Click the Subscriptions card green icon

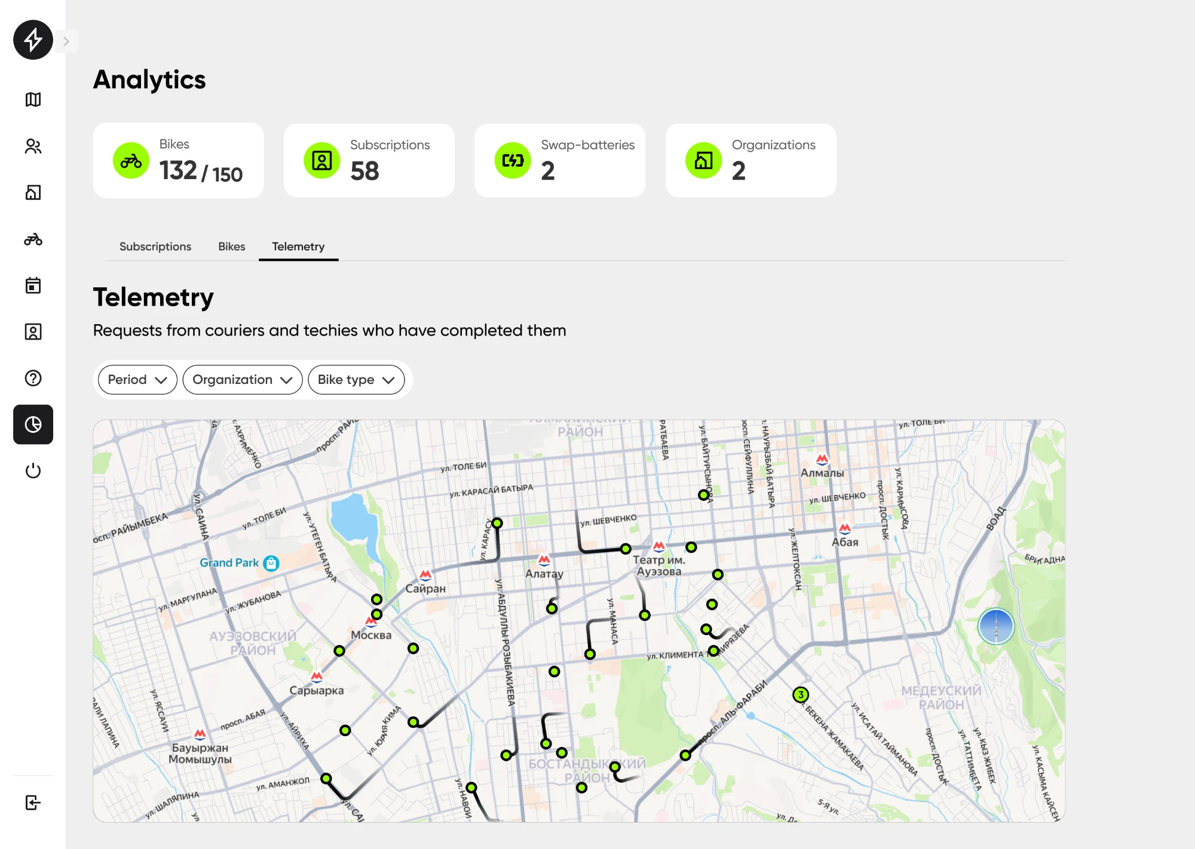pyautogui.click(x=321, y=160)
